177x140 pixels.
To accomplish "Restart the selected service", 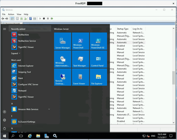I will click(x=52, y=18).
